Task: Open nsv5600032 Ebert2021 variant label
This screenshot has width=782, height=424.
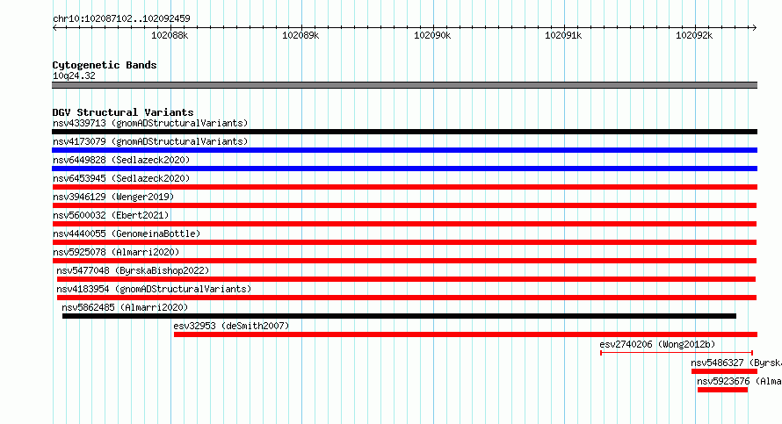Action: tap(111, 215)
